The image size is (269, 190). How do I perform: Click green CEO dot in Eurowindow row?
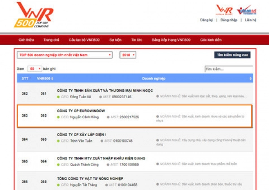pyautogui.click(x=58, y=117)
